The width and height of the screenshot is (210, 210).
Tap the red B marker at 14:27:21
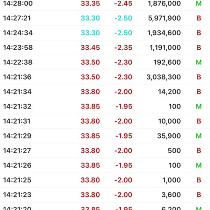pos(199,18)
